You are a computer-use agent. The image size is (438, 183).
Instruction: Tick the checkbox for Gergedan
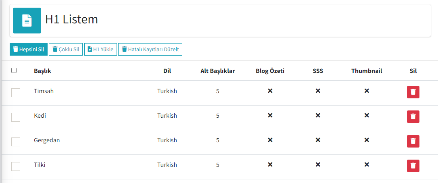16,141
